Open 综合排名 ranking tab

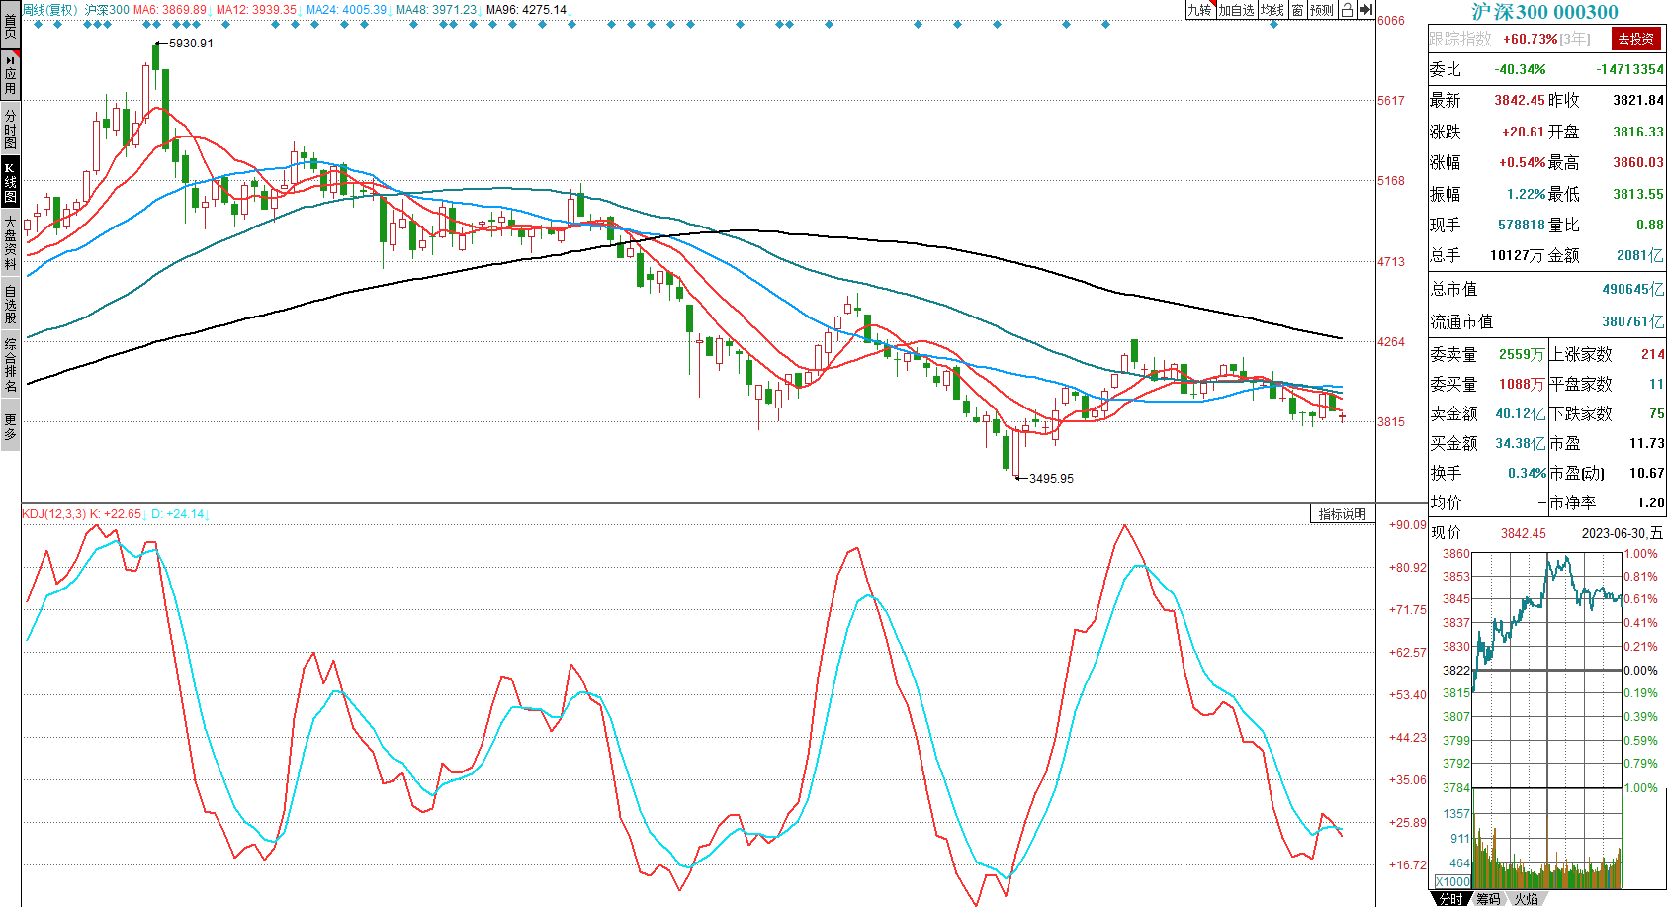(x=10, y=364)
